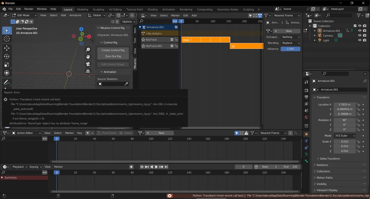
Task: Click the Zero Out Rig button
Action: click(113, 56)
